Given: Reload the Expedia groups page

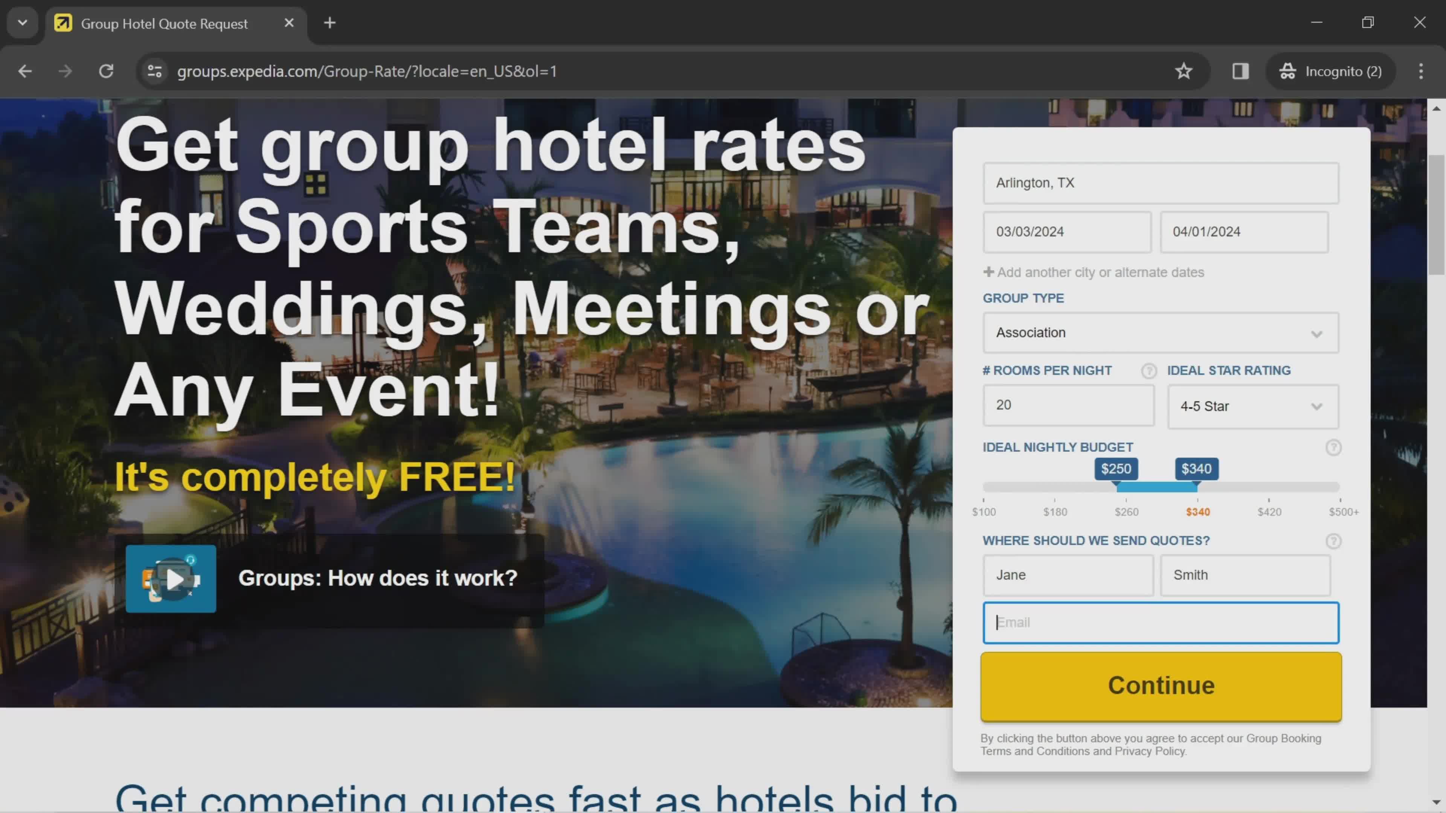Looking at the screenshot, I should click(106, 71).
